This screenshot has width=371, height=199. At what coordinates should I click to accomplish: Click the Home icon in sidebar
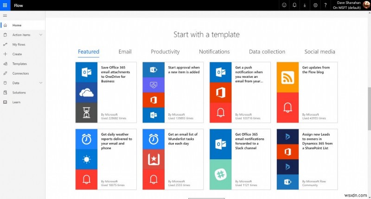[x=5, y=25]
